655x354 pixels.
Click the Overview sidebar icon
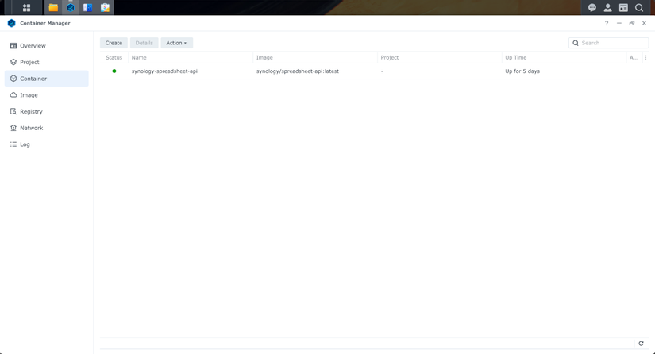click(x=13, y=45)
